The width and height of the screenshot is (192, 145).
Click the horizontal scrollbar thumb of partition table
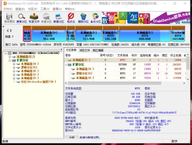point(115,83)
